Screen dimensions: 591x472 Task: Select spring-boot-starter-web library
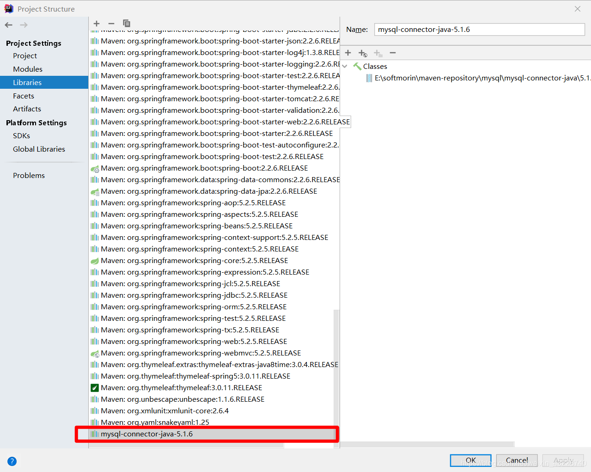220,122
